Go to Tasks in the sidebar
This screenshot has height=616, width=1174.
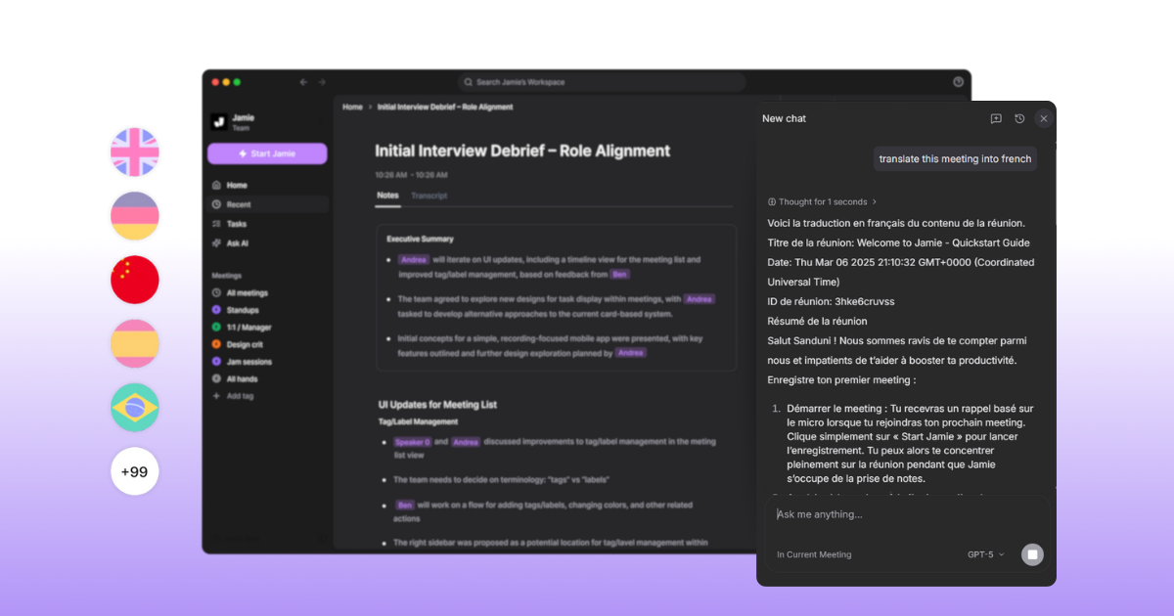tap(267, 224)
